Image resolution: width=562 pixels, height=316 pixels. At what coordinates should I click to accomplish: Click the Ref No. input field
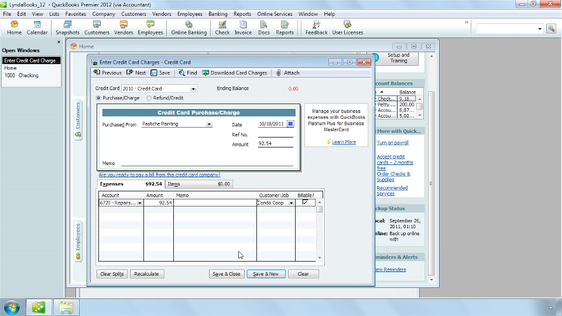tap(275, 135)
